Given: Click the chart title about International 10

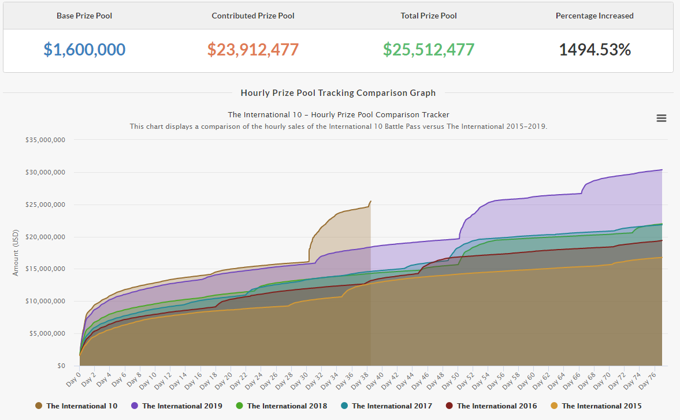Looking at the screenshot, I should (x=338, y=114).
